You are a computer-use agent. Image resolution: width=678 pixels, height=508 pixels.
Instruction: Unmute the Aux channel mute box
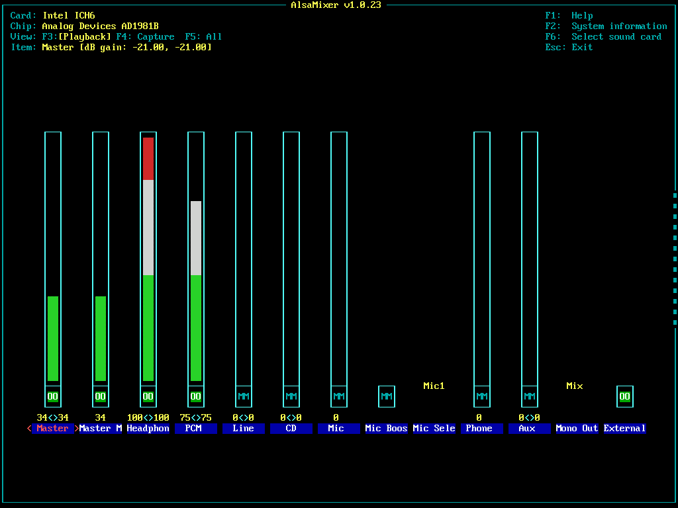530,396
